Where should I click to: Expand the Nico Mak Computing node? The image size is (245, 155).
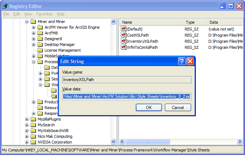pos(27,136)
